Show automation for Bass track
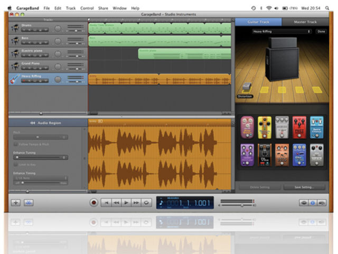Viewport: 338px width, 254px height. [x=46, y=43]
